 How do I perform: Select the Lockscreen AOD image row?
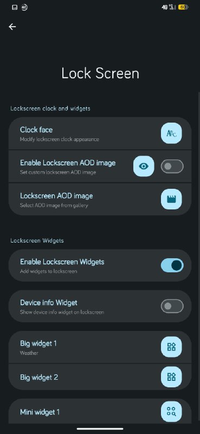pyautogui.click(x=100, y=199)
